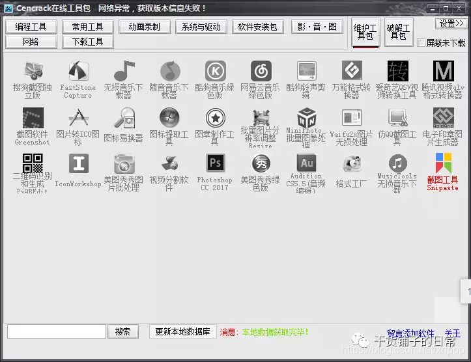471x362 pixels.
Task: Launch IconWorkshop icon
Action: 79,163
